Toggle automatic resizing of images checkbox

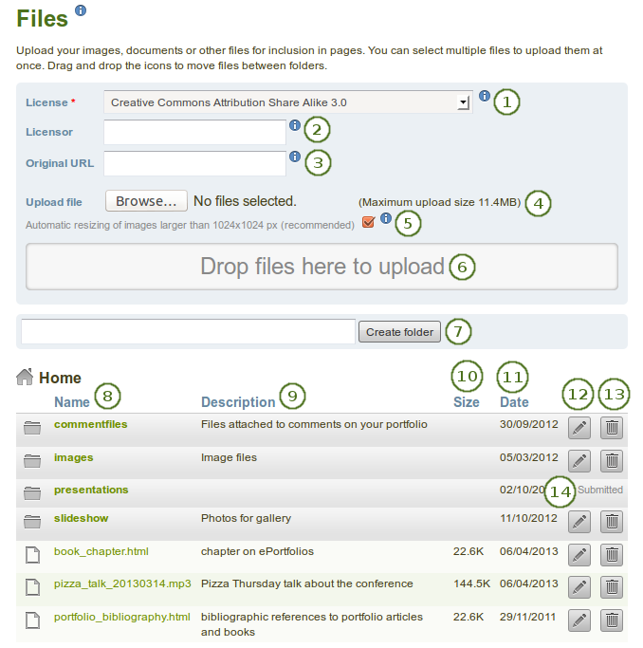368,223
